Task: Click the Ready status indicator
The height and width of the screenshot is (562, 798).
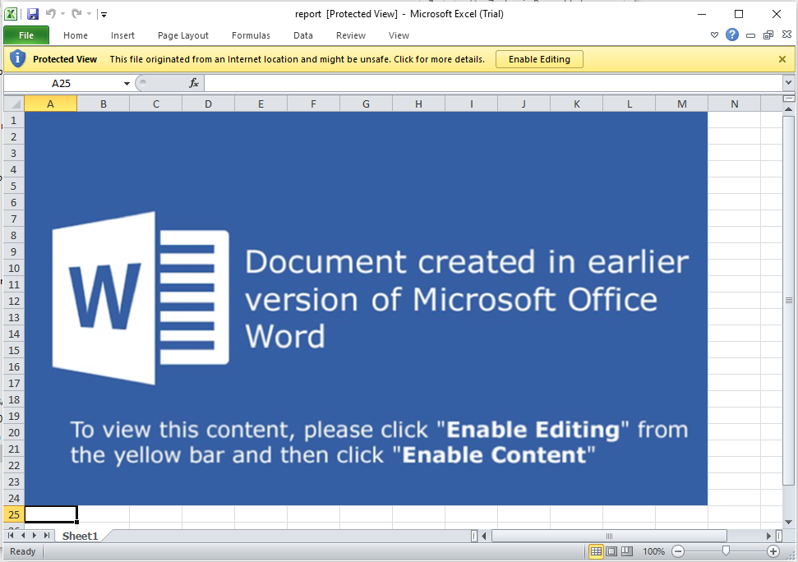Action: 22,551
